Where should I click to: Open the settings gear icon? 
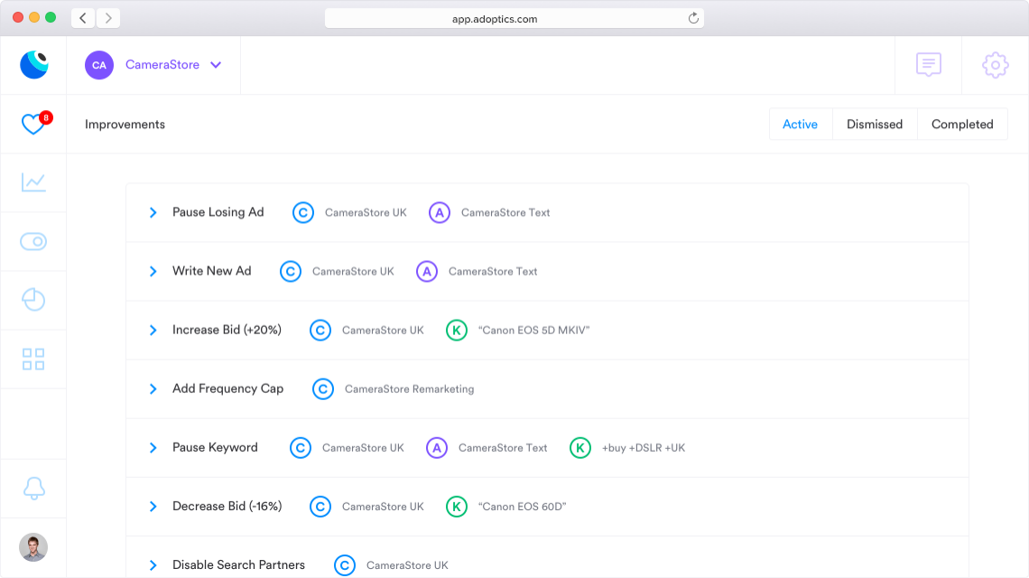point(995,65)
